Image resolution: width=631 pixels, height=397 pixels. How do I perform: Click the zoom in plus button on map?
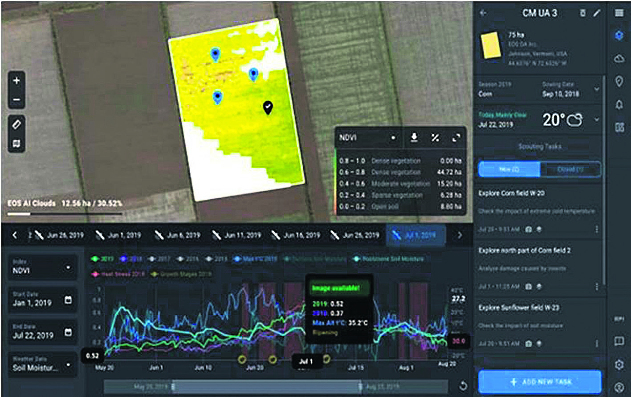(16, 81)
